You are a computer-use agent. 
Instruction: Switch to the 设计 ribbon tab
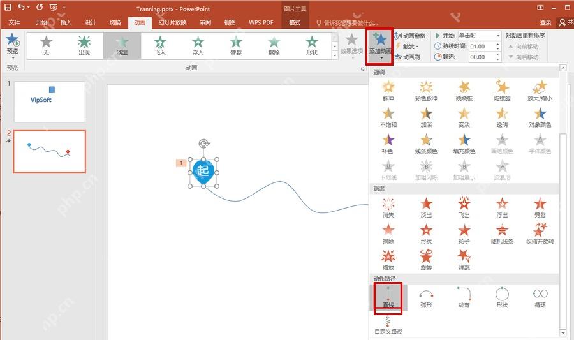(91, 22)
